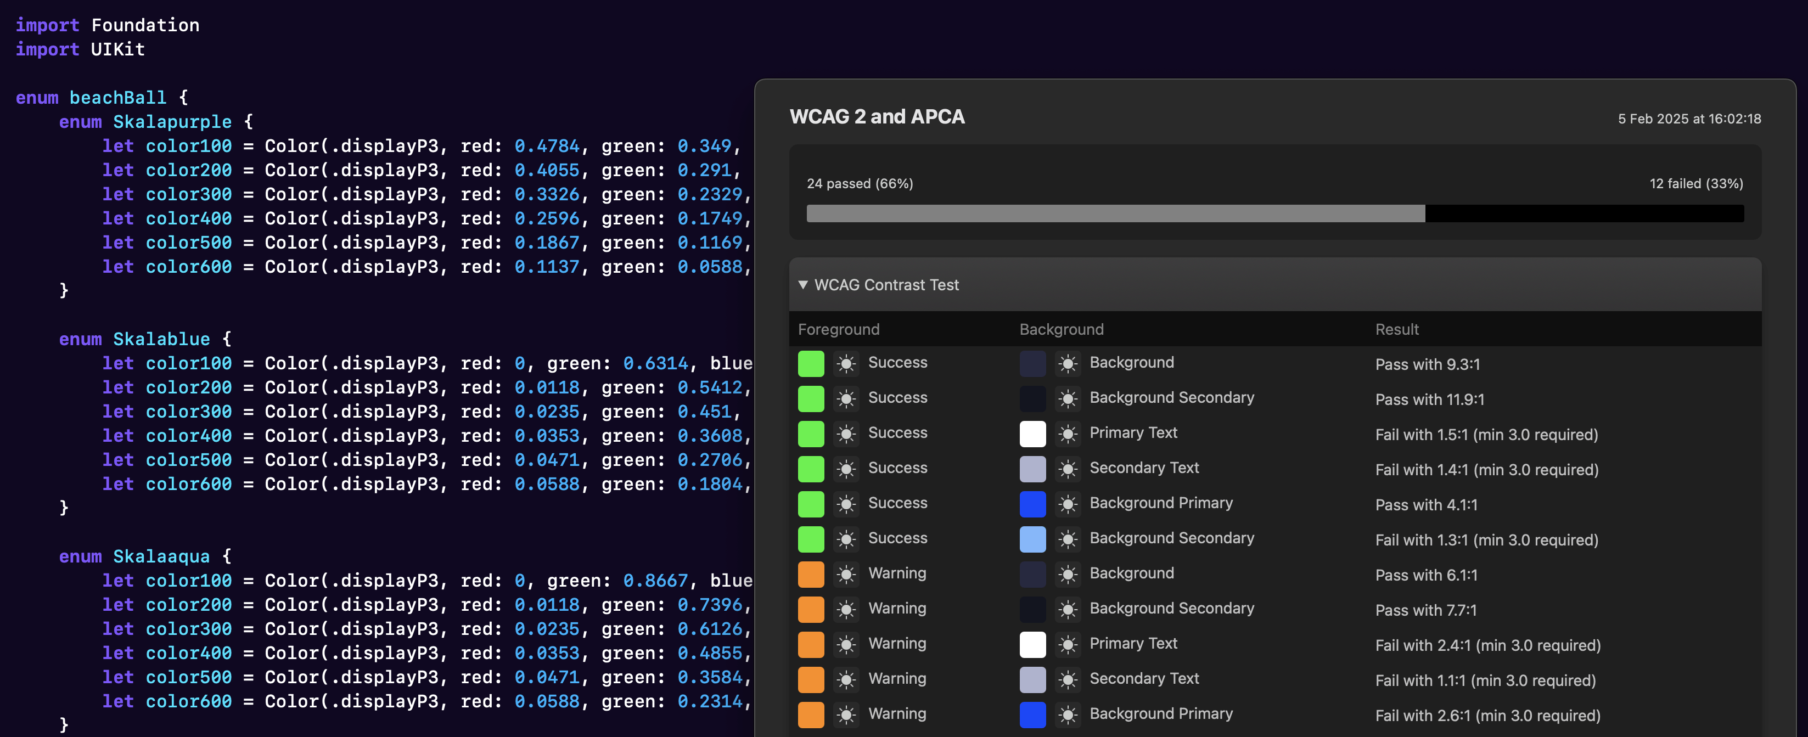Click the pass/fail progress bar
This screenshot has height=737, width=1808.
[1274, 214]
